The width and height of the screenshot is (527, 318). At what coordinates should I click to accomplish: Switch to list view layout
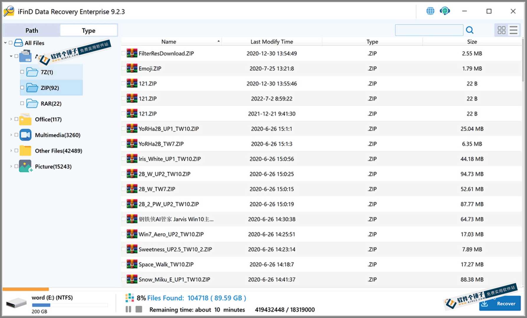[x=514, y=30]
